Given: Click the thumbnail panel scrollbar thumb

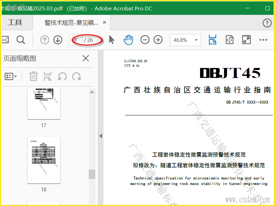Looking at the screenshot, I should point(92,174).
